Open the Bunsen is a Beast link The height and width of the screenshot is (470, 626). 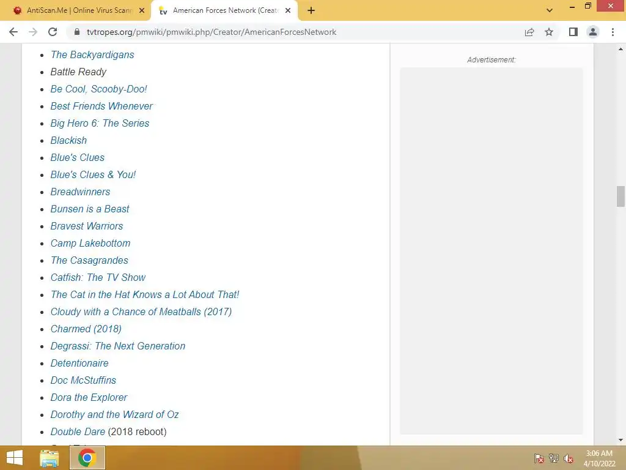[x=90, y=209]
